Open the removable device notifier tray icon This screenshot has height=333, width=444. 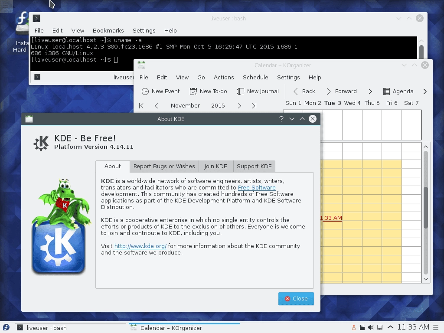pyautogui.click(x=362, y=328)
